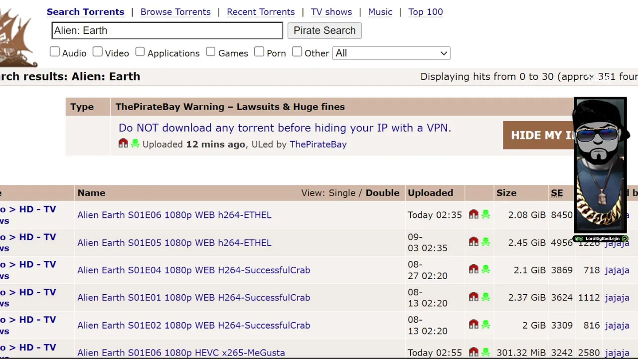The image size is (638, 359).
Task: Open magnet link for Alien Earth S01E01
Action: click(474, 297)
